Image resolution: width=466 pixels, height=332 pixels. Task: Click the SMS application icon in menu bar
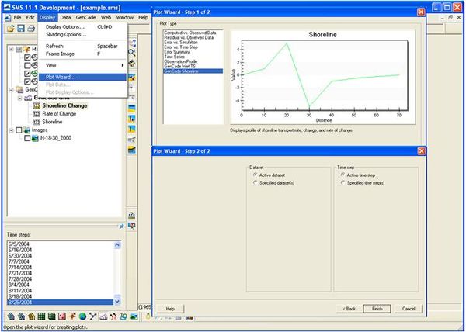pyautogui.click(x=8, y=18)
